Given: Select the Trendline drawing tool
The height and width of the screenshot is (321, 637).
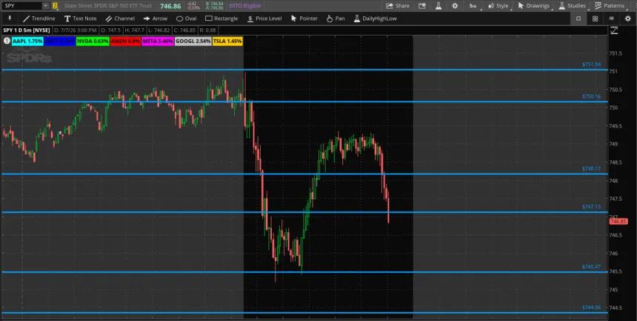Looking at the screenshot, I should 39,19.
